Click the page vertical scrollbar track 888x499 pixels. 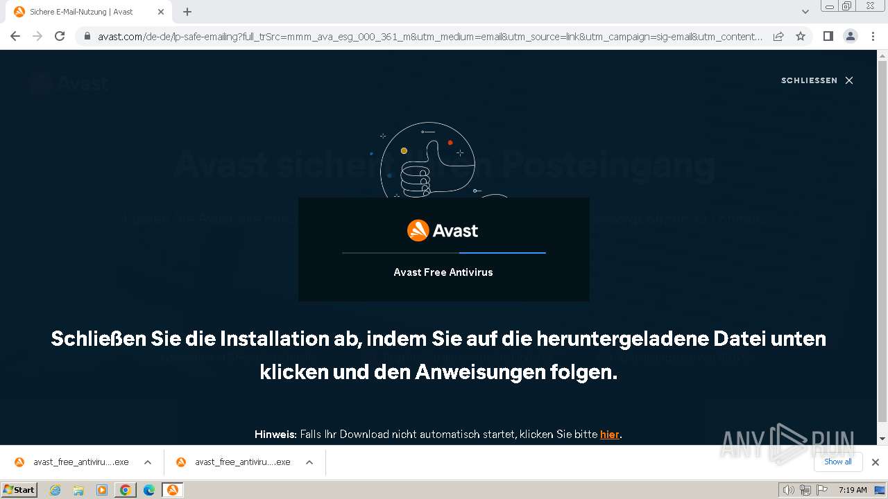tap(882, 243)
